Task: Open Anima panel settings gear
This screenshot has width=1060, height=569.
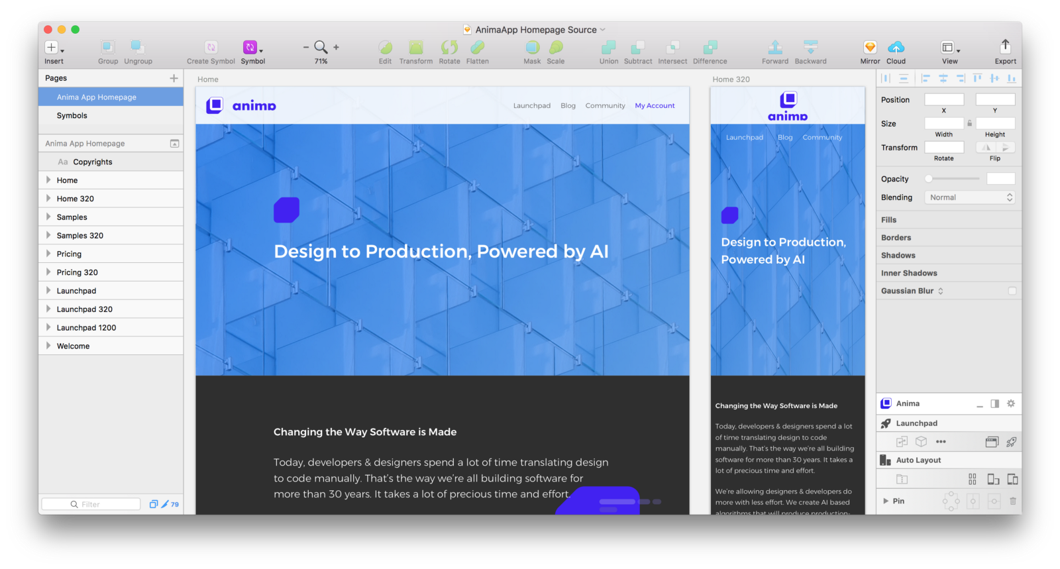Action: 1010,403
